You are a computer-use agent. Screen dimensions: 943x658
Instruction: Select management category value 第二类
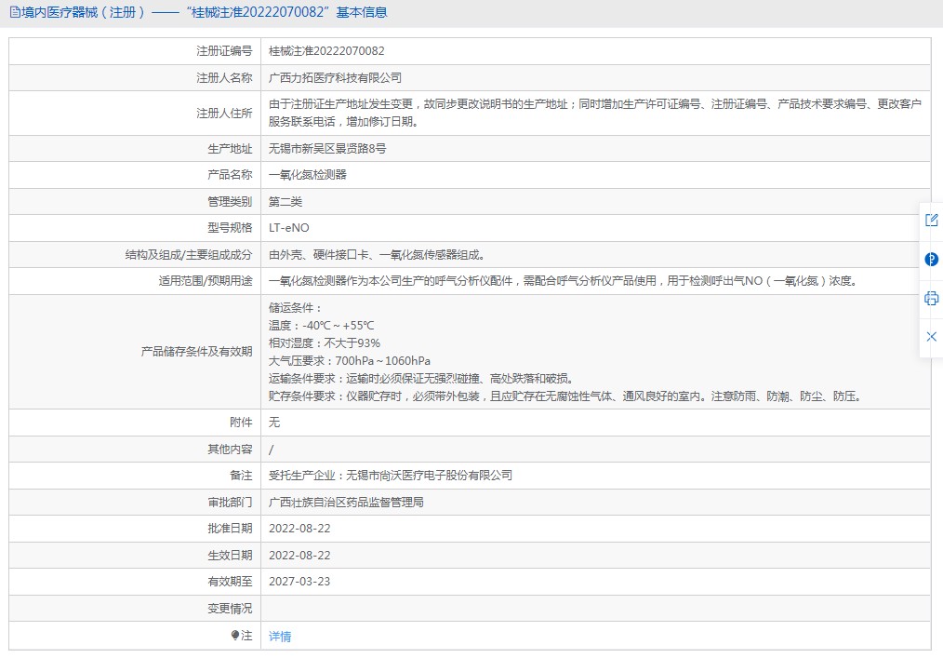pos(286,201)
